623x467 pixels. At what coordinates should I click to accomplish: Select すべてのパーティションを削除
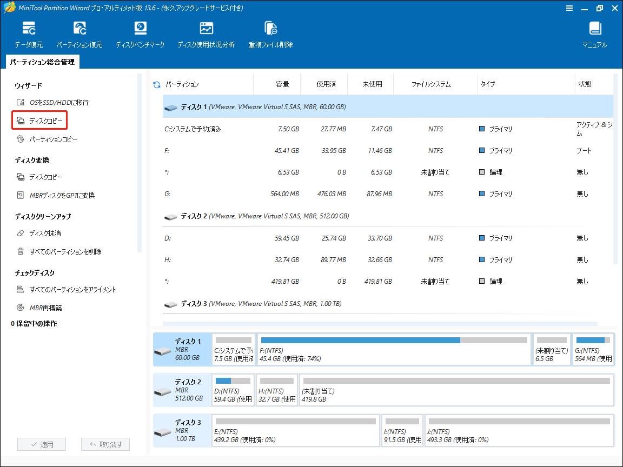59,252
